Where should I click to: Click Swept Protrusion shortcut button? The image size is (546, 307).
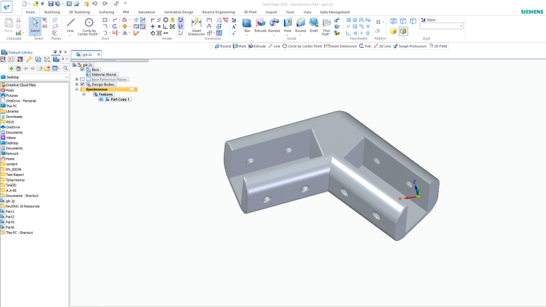pyautogui.click(x=409, y=46)
